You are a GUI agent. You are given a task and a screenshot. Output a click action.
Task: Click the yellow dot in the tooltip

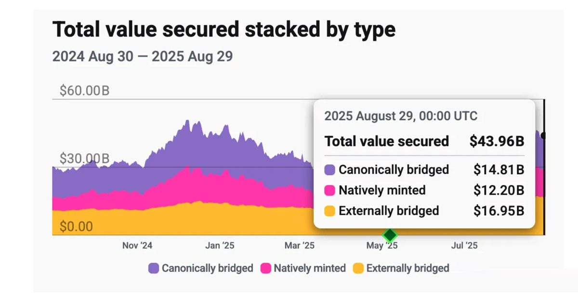tap(330, 211)
